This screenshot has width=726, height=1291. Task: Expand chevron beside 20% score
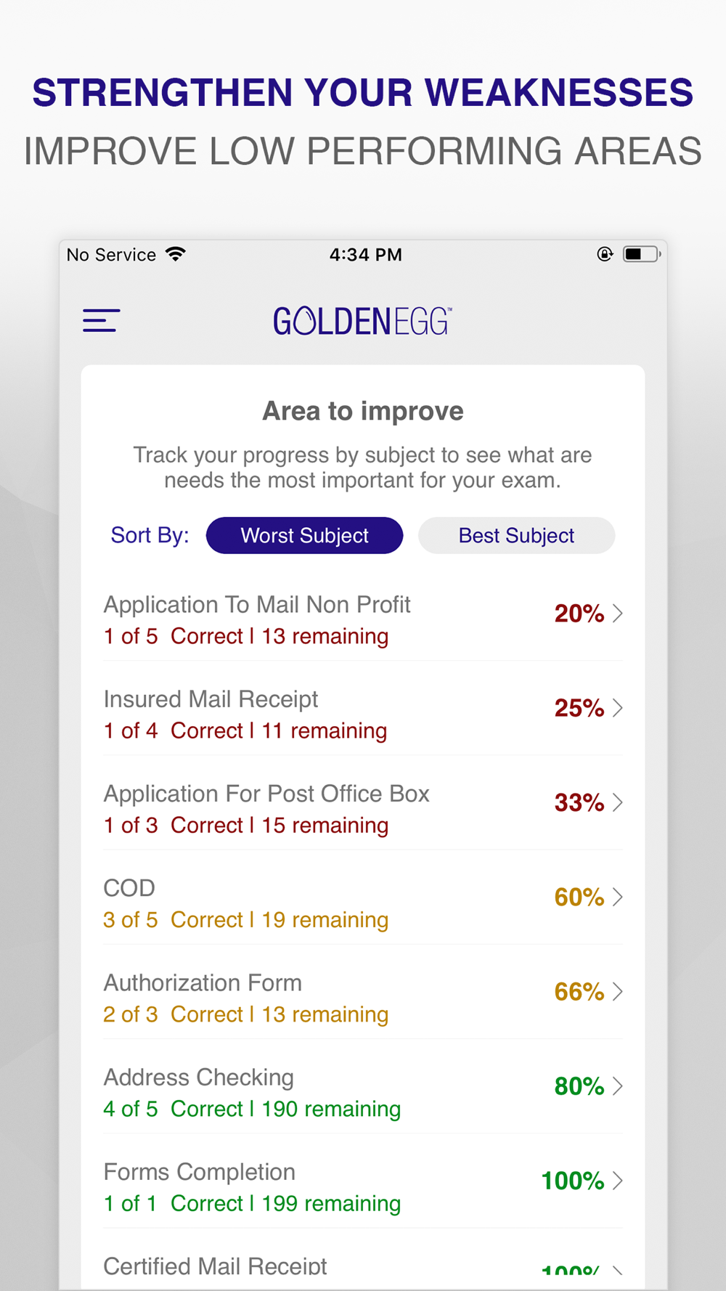[x=618, y=614]
